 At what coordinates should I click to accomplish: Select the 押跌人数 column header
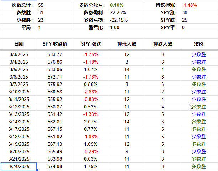pyautogui.click(x=163, y=44)
